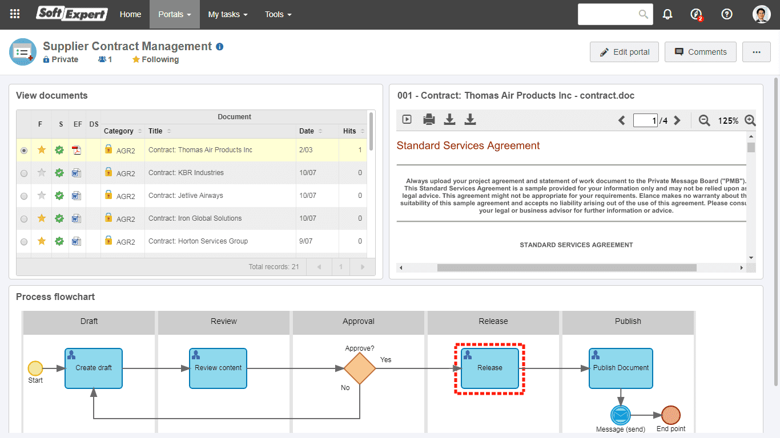Screen dimensions: 780x438
Task: Click the SoftExpert logo
Action: pos(72,14)
